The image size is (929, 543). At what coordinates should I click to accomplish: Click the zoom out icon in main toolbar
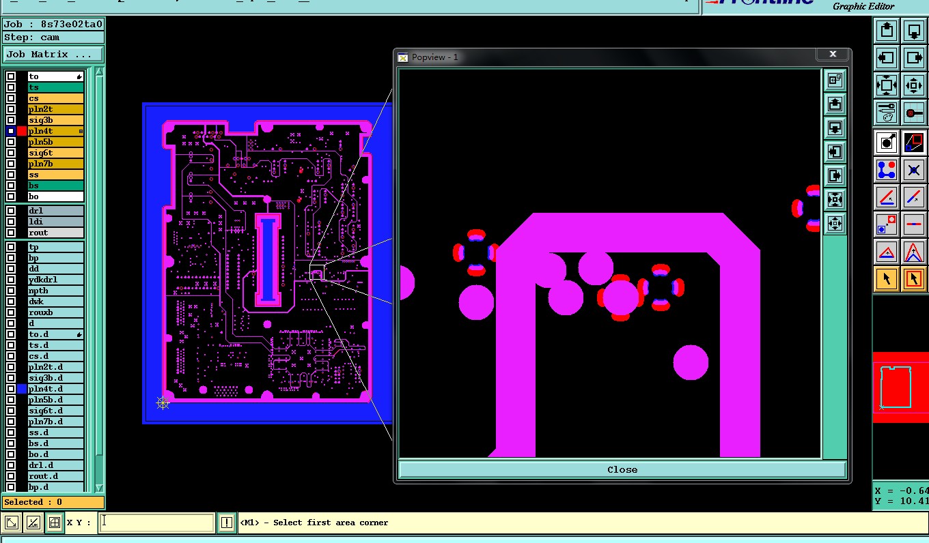914,85
